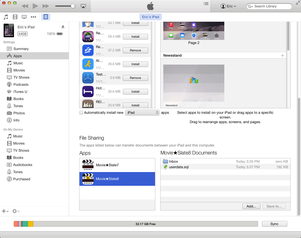Open the More (three dots) library menu

pyautogui.click(x=34, y=17)
